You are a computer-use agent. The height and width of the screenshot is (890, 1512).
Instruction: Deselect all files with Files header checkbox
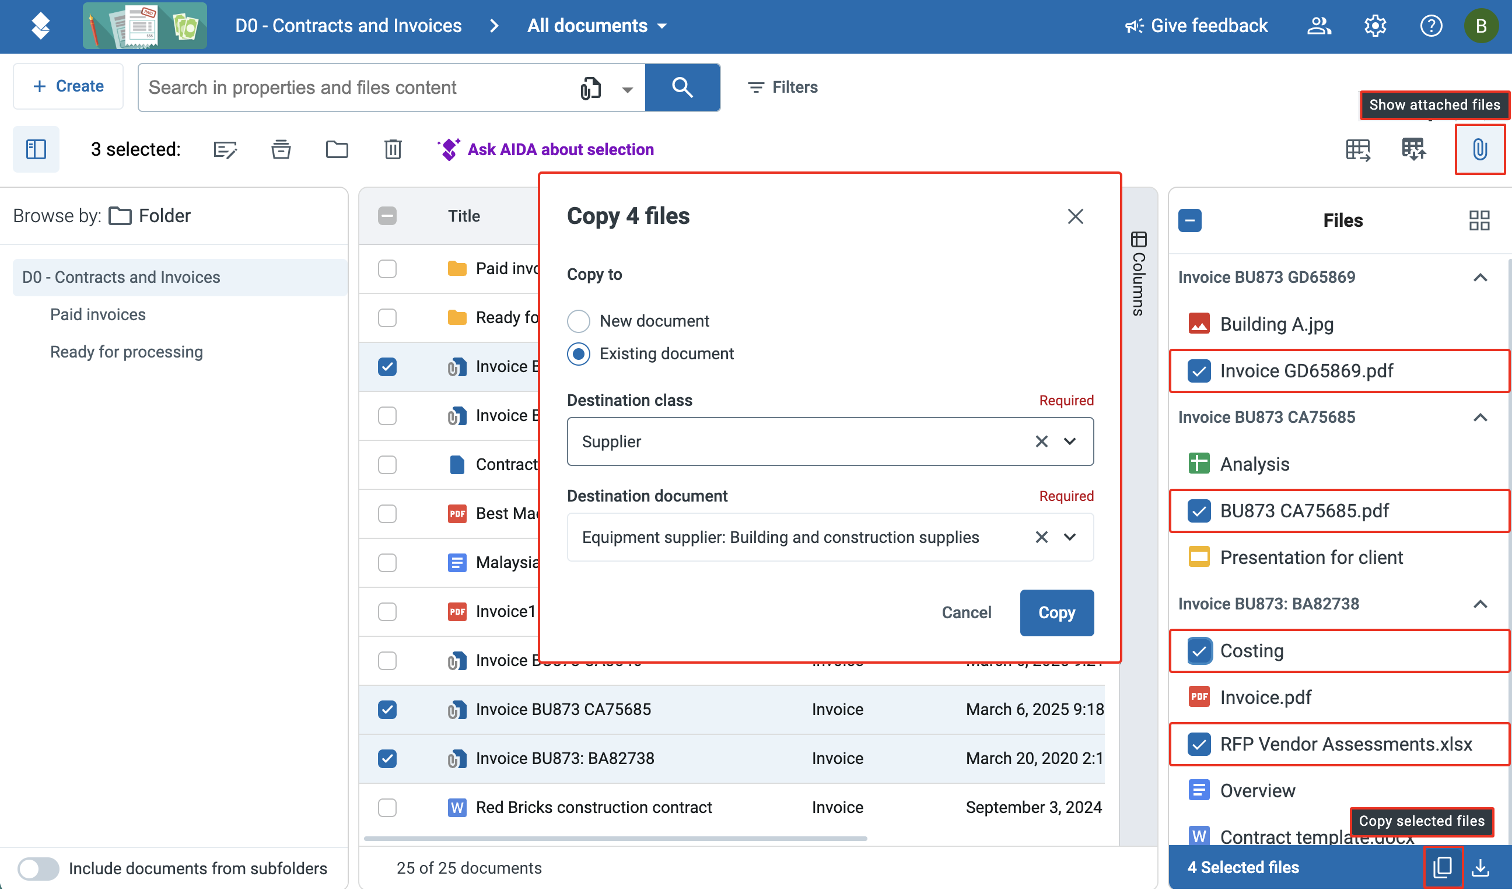click(x=1190, y=220)
